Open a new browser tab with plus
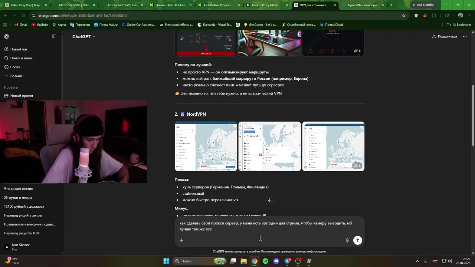The image size is (475, 267). (392, 5)
